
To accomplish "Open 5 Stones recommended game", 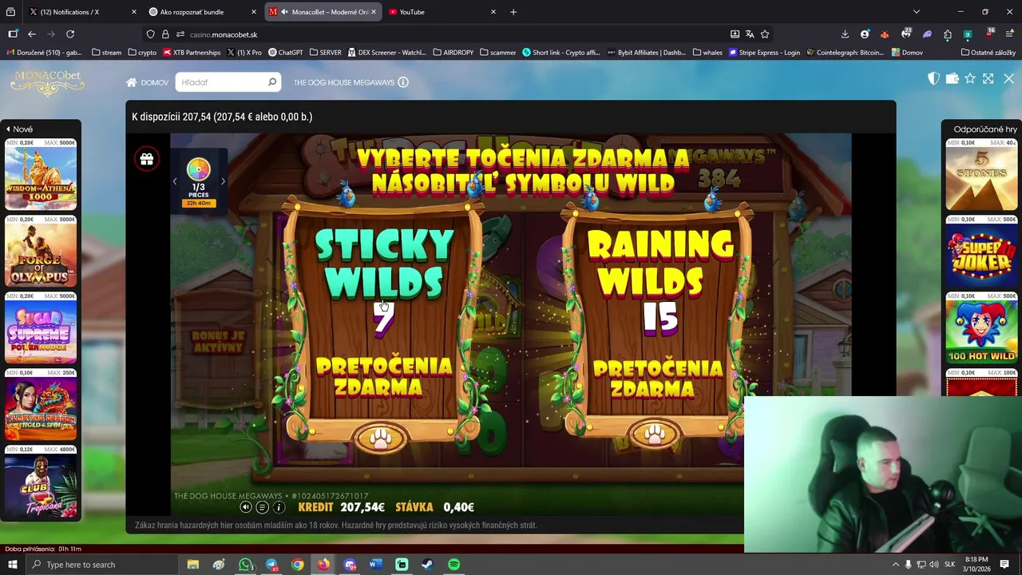I will [981, 174].
